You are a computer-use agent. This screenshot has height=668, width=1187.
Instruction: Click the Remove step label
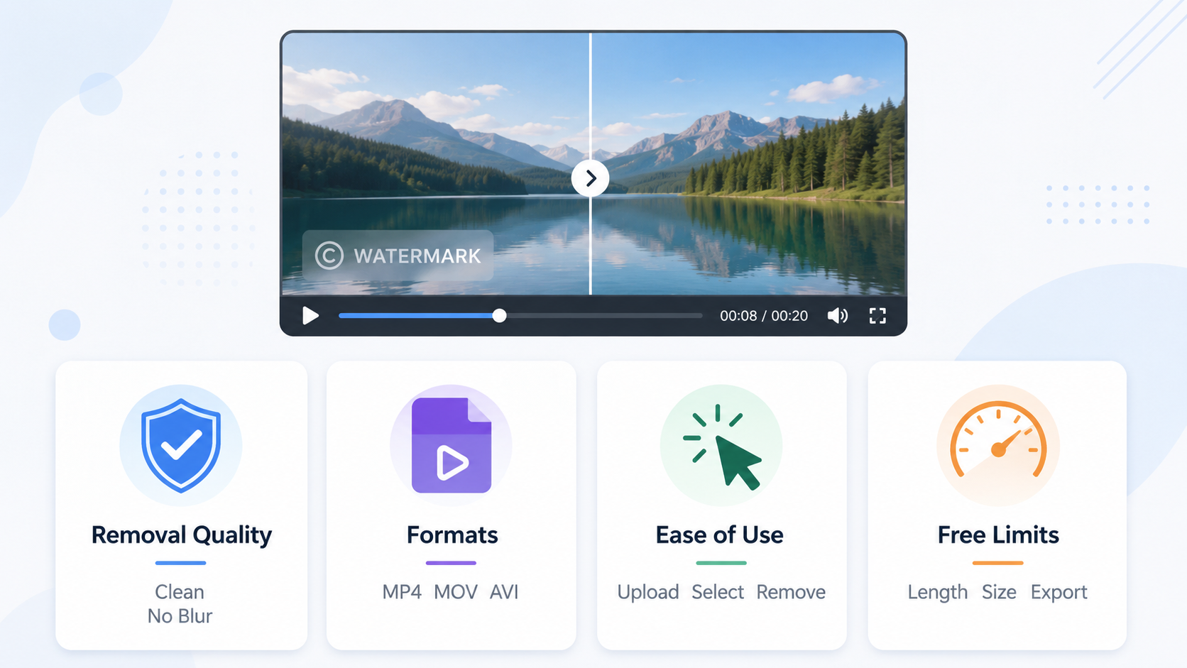tap(791, 592)
